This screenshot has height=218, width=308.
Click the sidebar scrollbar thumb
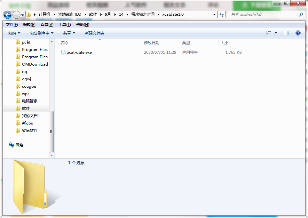51,132
